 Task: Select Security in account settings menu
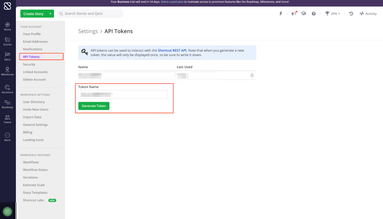[29, 64]
